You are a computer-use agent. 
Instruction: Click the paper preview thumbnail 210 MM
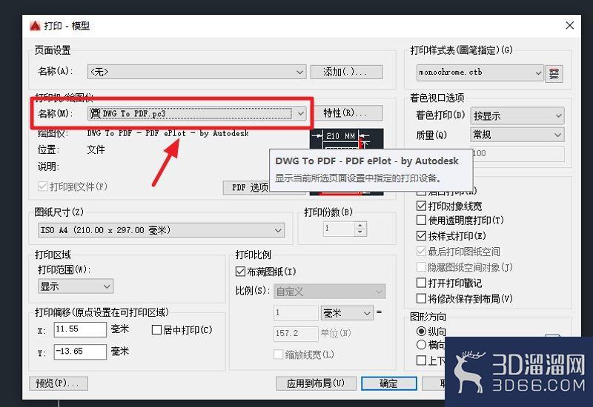click(x=346, y=138)
